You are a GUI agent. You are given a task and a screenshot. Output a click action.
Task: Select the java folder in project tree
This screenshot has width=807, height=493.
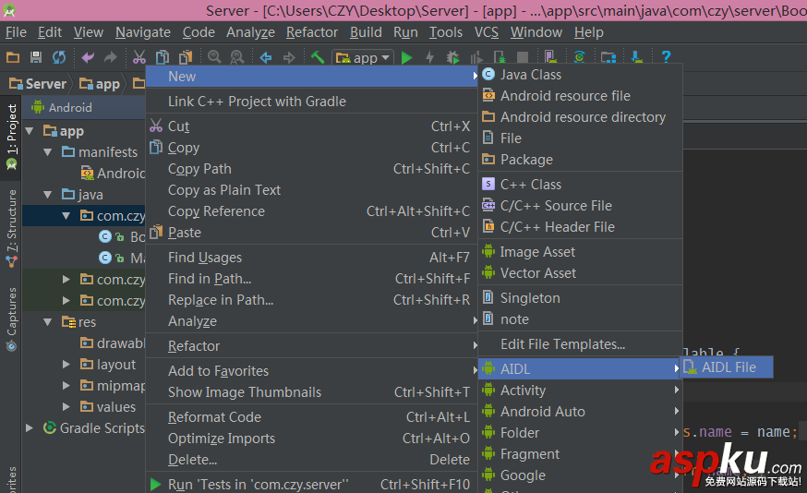[x=90, y=195]
